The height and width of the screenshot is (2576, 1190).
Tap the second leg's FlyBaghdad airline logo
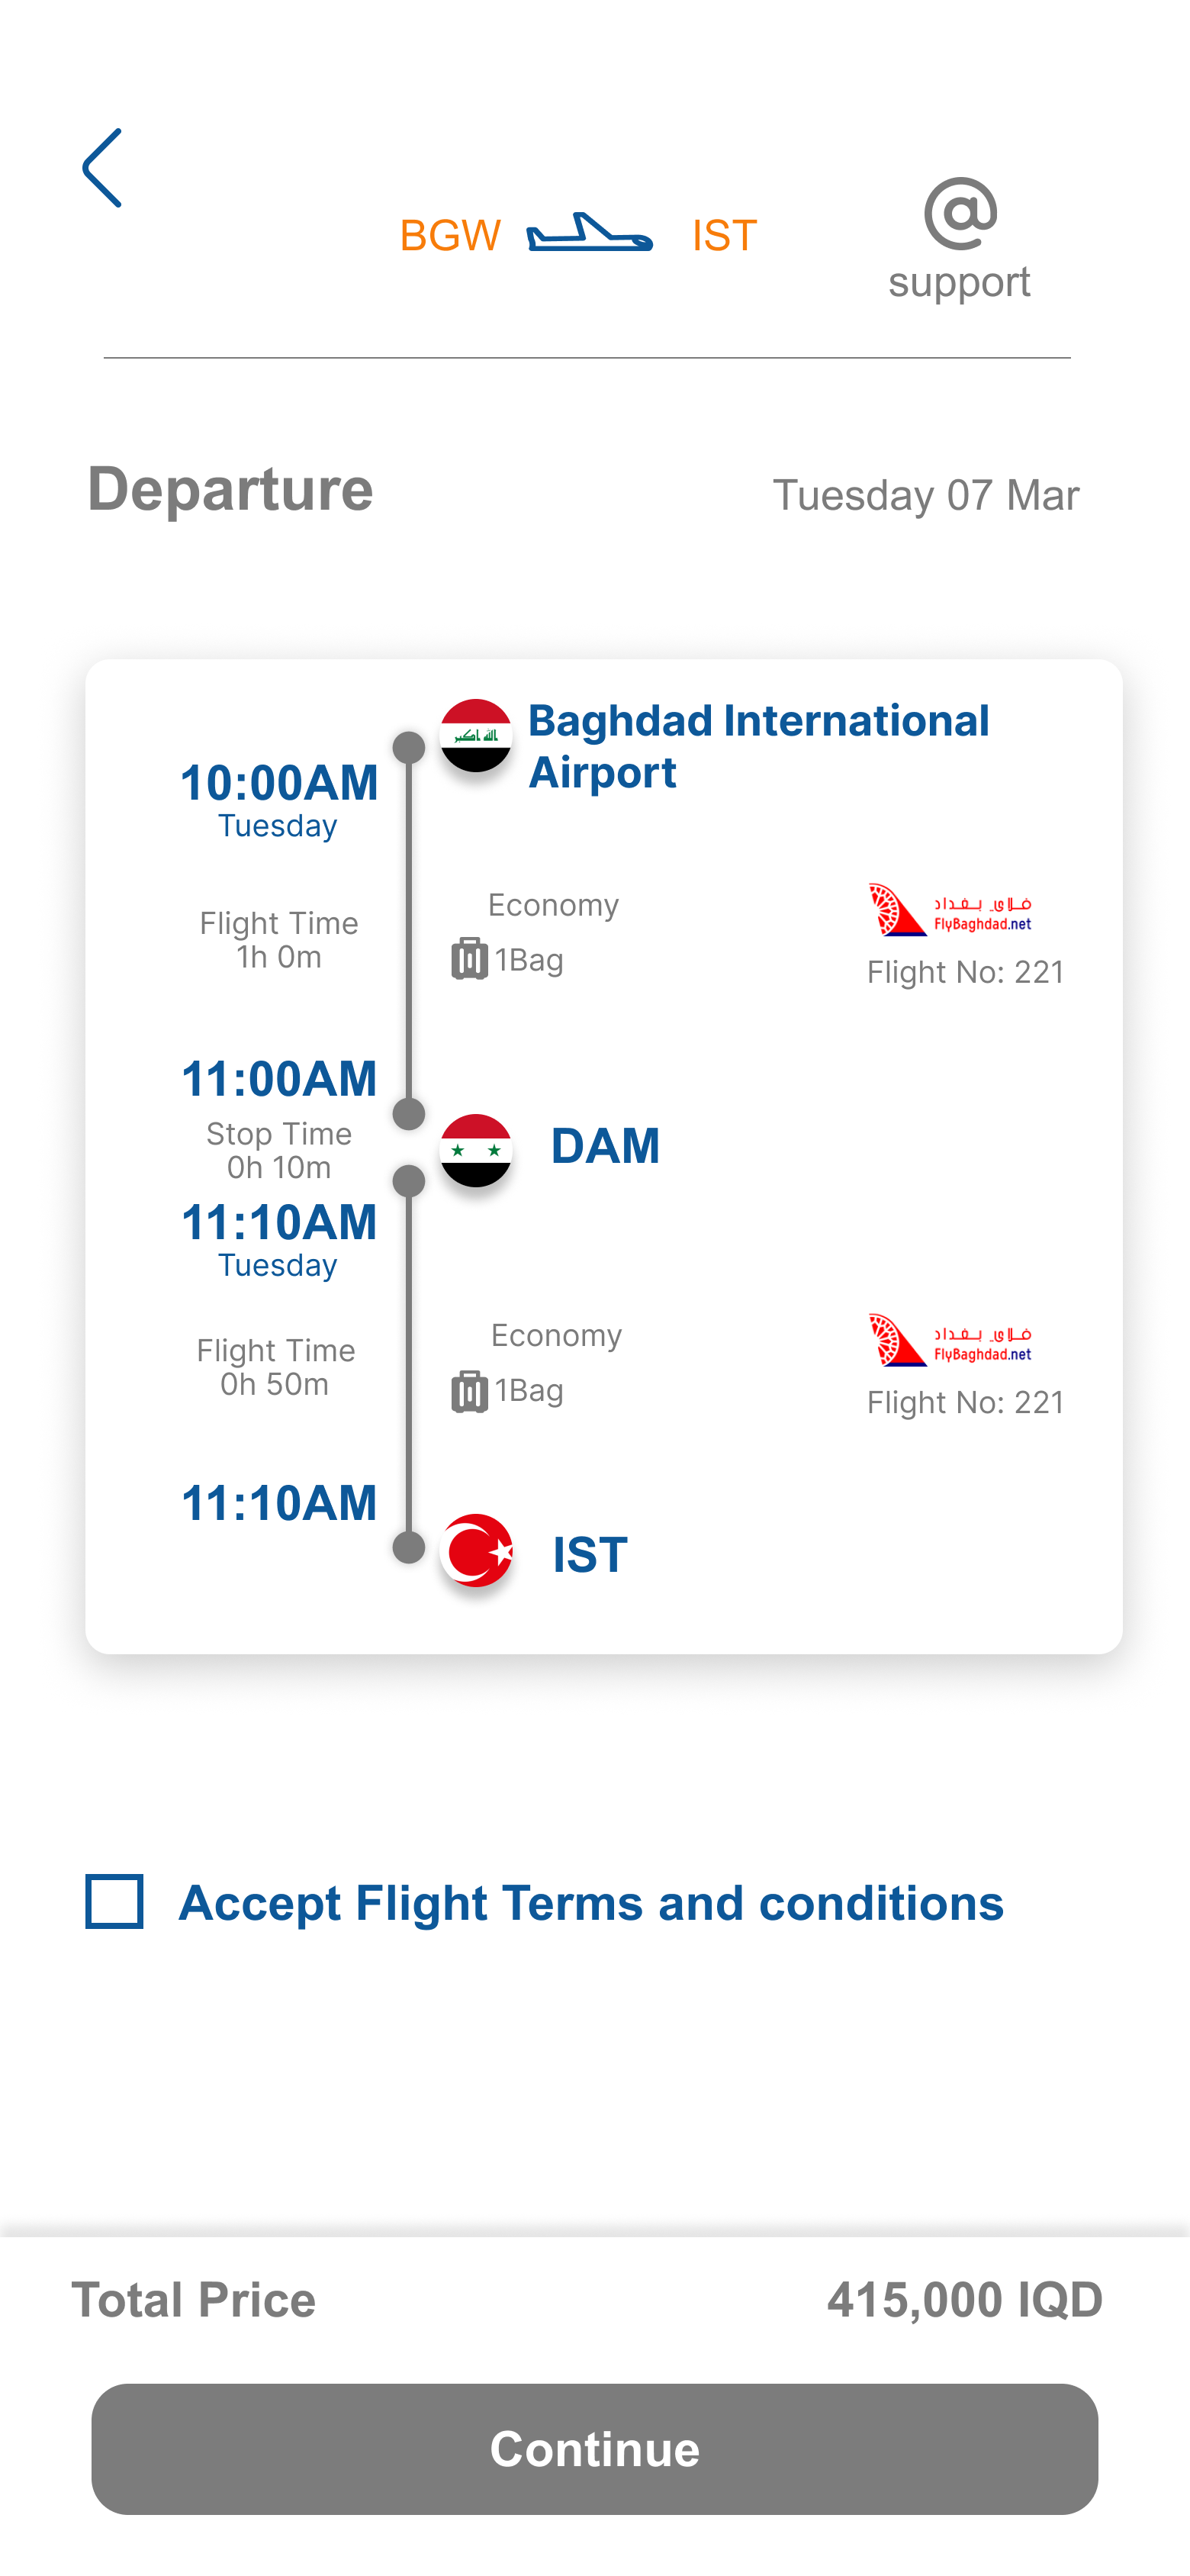pos(949,1340)
